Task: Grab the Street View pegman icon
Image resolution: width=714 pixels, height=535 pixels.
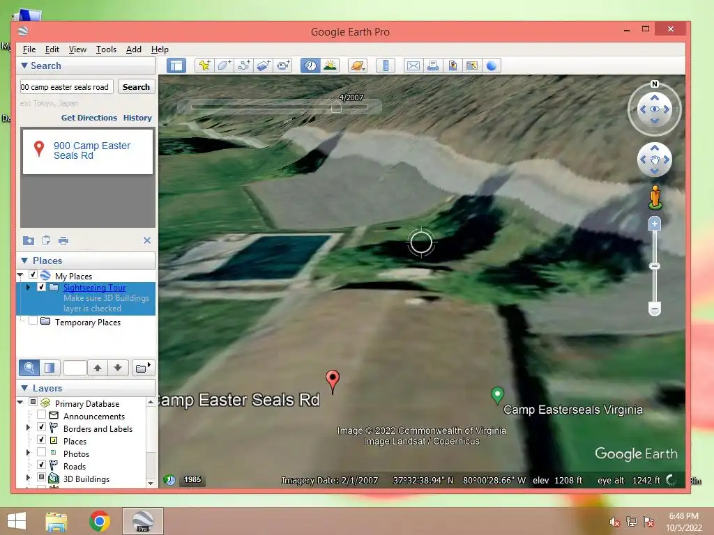Action: point(655,197)
